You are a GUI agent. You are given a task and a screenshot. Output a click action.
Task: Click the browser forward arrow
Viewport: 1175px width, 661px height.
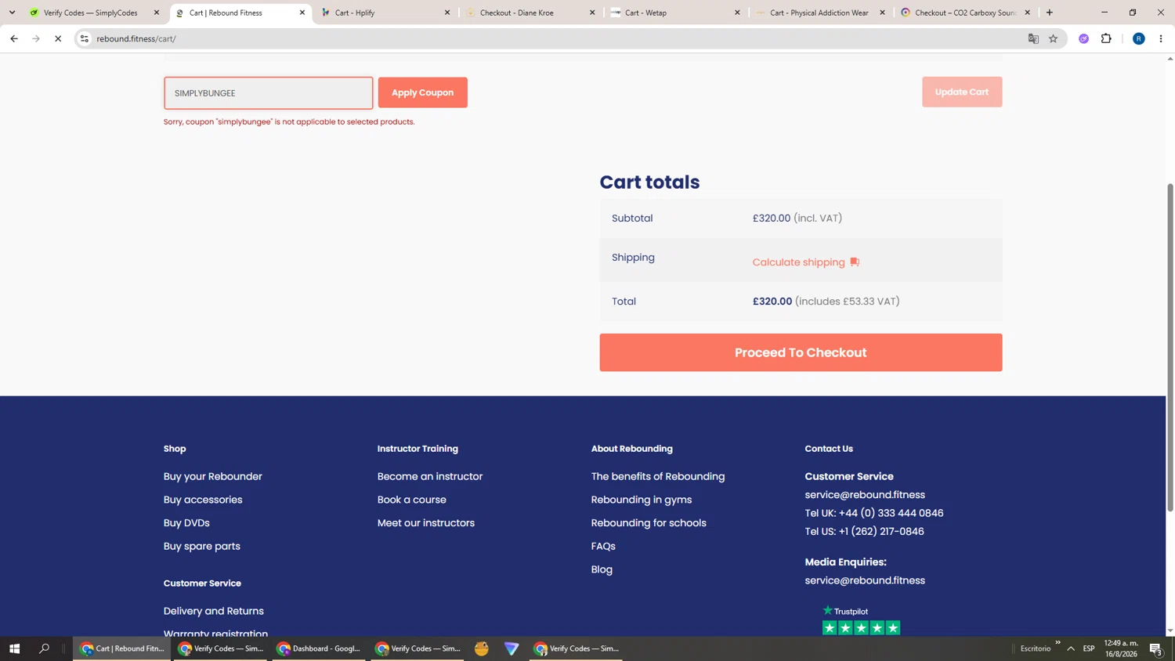pos(36,38)
